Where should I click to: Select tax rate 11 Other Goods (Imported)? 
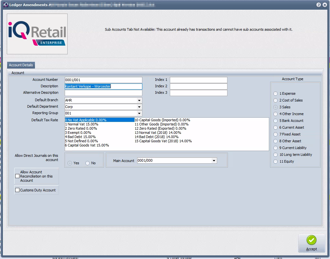161,124
